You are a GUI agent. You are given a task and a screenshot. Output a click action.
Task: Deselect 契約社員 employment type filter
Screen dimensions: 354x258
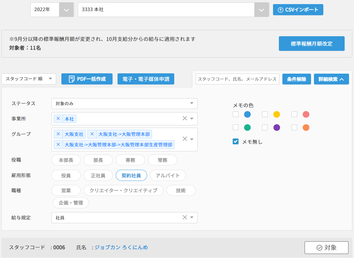pyautogui.click(x=131, y=176)
